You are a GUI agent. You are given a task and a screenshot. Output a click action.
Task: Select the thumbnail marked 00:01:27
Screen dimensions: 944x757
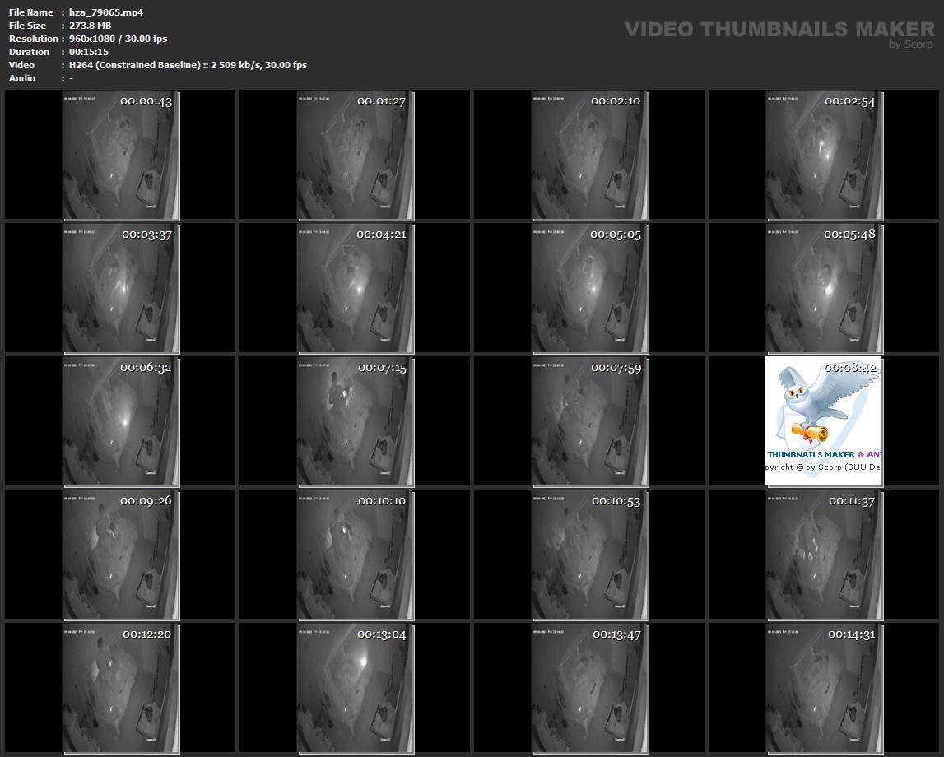pyautogui.click(x=355, y=156)
